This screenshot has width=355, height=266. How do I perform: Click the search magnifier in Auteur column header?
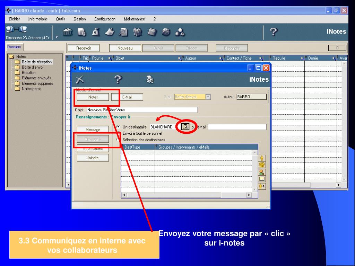coord(221,58)
